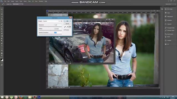
Task: Open the Image menu
Action: [12, 1]
